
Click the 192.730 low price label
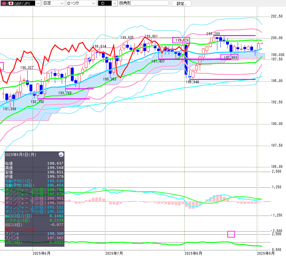[x=37, y=102]
